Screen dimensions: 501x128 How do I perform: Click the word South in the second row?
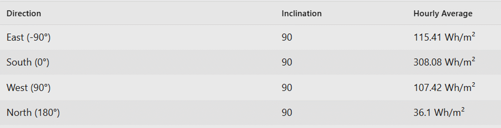coord(19,62)
